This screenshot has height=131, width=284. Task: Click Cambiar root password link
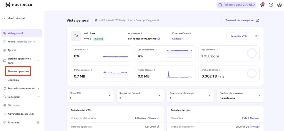click(x=177, y=39)
